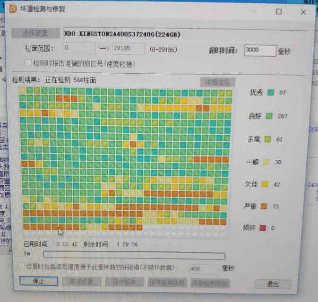Click the elapsed time value 0:01:42
318x302 pixels.
67,244
